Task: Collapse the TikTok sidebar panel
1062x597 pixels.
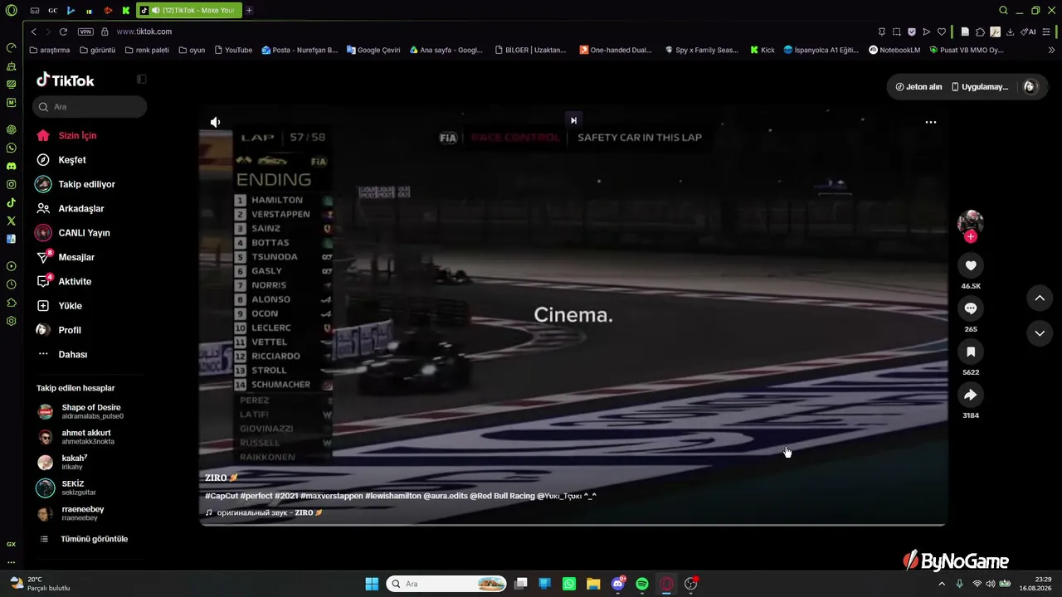Action: 141,80
